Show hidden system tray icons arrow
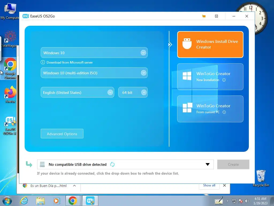The image size is (274, 206). tap(227, 201)
